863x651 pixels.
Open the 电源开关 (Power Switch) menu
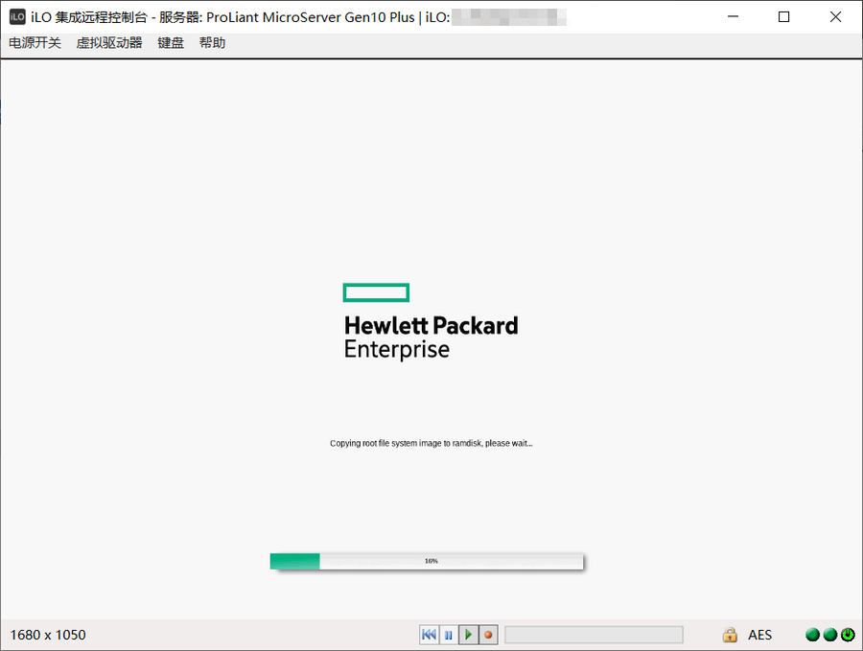point(35,43)
